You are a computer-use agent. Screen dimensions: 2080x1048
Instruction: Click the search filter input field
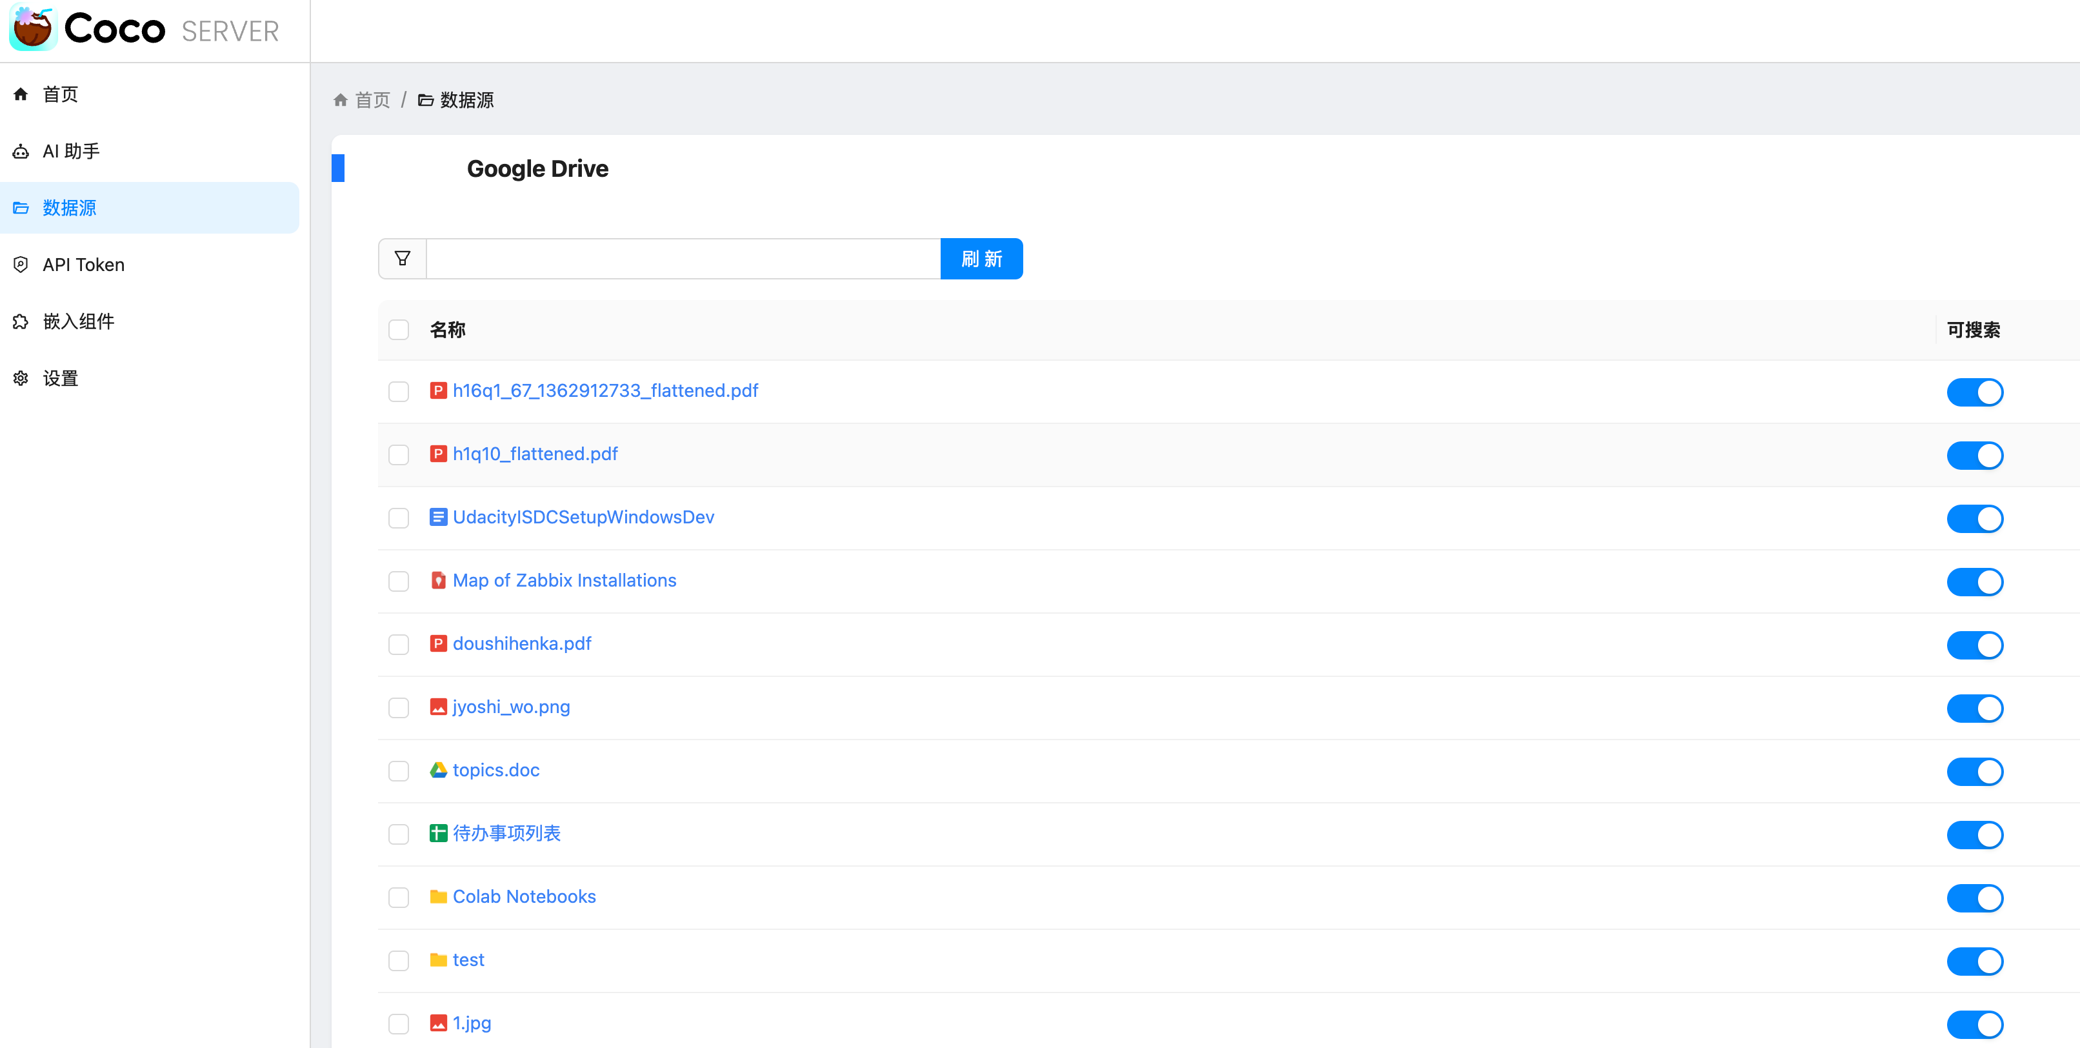click(683, 258)
